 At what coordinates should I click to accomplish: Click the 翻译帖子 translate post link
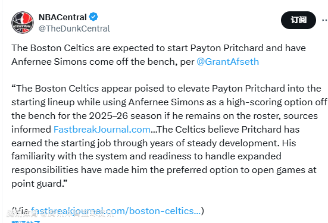click(x=26, y=222)
